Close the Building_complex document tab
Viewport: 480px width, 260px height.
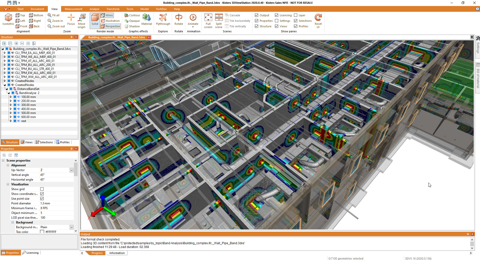(149, 38)
